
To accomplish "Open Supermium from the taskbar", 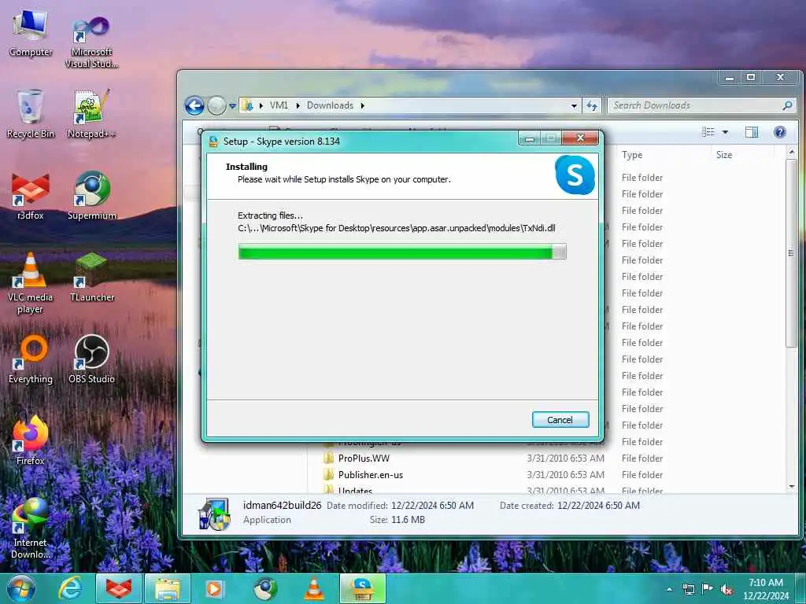I will tap(264, 588).
